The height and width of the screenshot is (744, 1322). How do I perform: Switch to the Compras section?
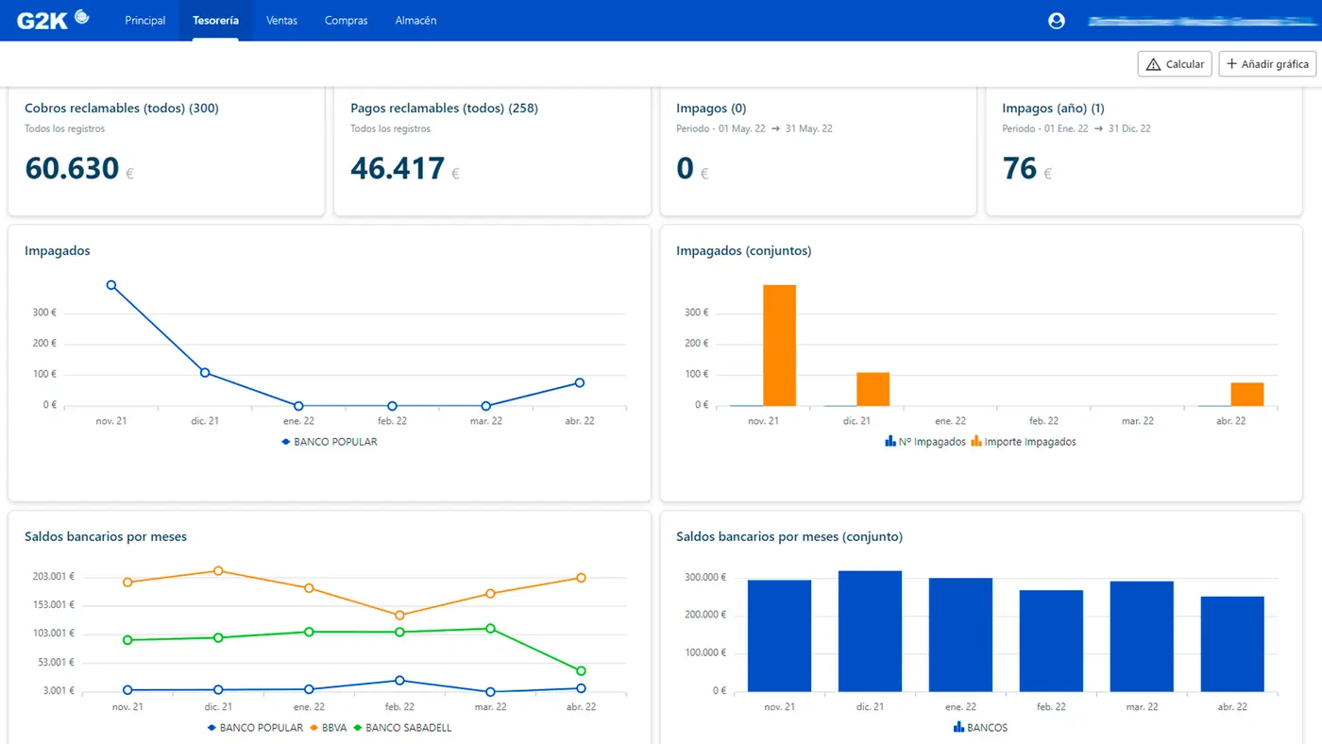347,21
